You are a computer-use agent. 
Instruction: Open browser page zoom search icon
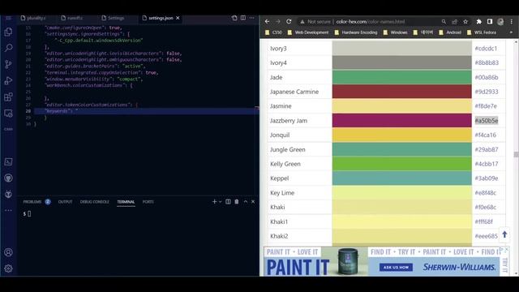[444, 22]
